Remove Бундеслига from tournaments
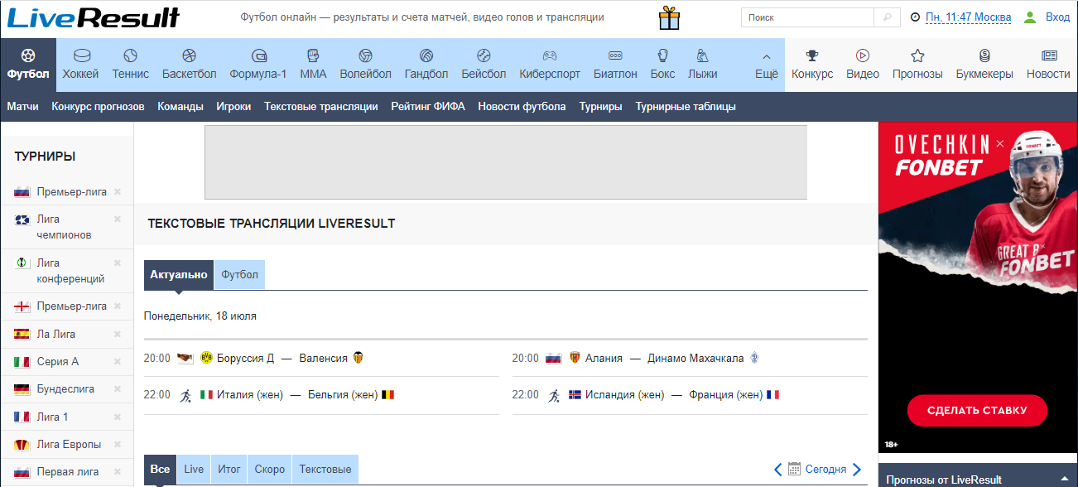Image resolution: width=1078 pixels, height=487 pixels. tap(118, 388)
